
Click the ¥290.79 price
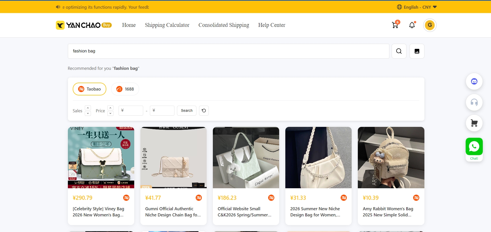point(82,198)
